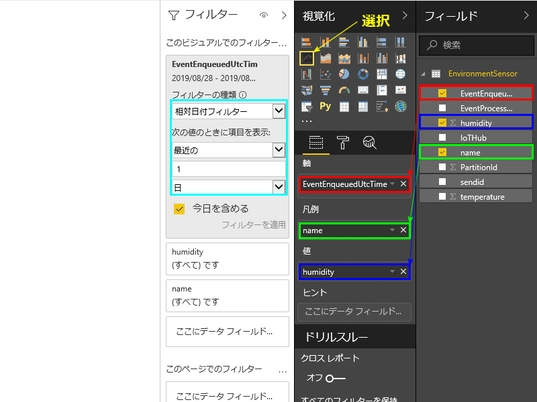This screenshot has height=402, width=537.
Task: Open the 相対日付フィルター type dropdown
Action: pos(279,111)
